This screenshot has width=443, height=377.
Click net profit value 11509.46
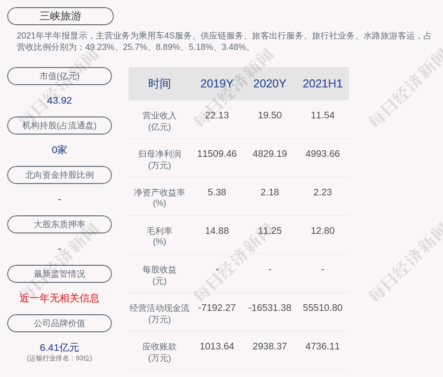pos(217,154)
